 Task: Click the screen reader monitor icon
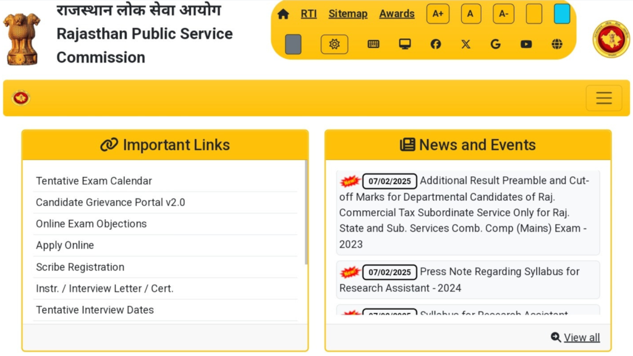pyautogui.click(x=405, y=44)
